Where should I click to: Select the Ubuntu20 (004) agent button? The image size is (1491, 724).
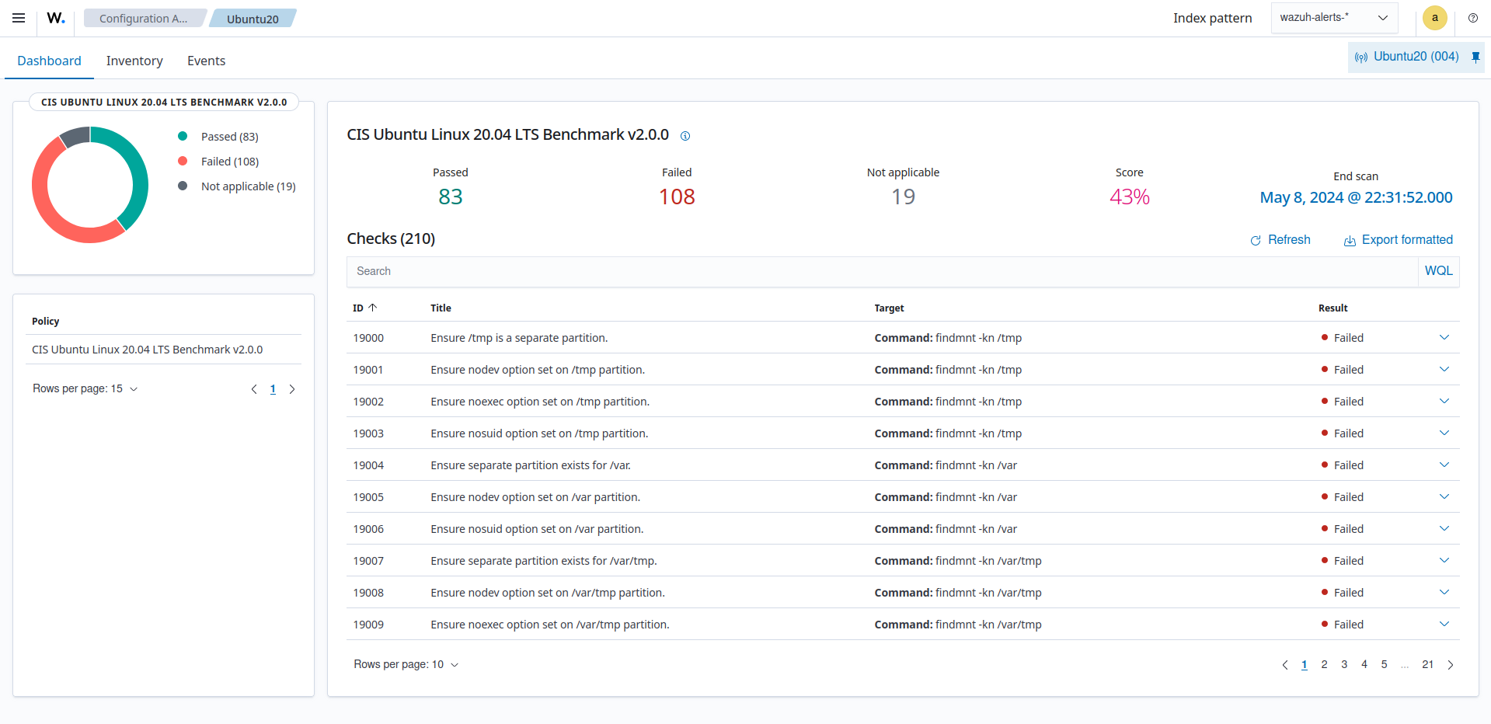point(1406,56)
